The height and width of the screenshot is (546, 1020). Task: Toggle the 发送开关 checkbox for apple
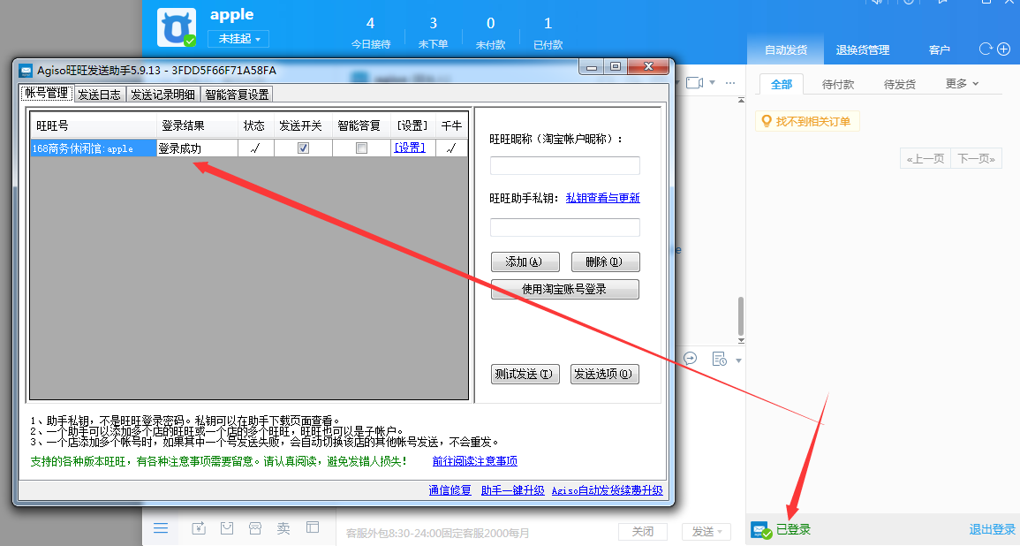pos(303,148)
